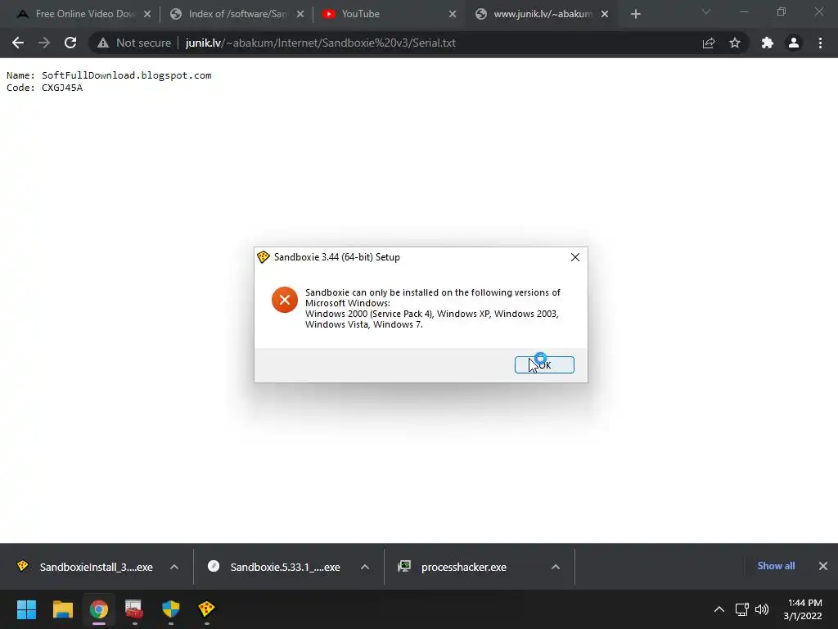838x629 pixels.
Task: Open the Chrome profile icon
Action: (794, 43)
